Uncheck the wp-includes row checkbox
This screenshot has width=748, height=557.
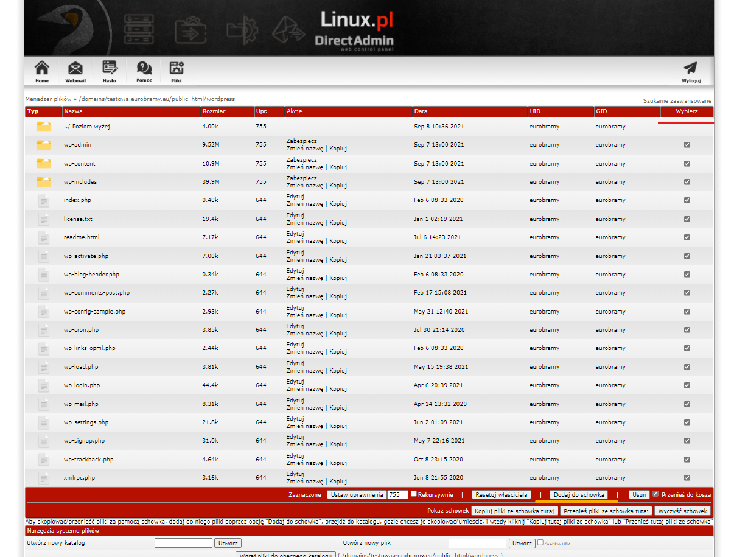[x=687, y=182]
